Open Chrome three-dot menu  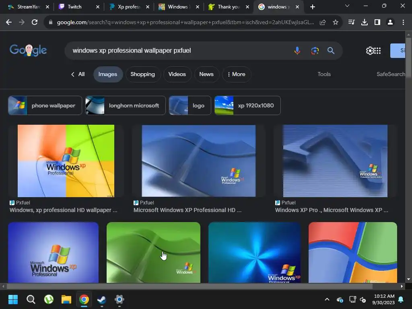click(x=403, y=23)
